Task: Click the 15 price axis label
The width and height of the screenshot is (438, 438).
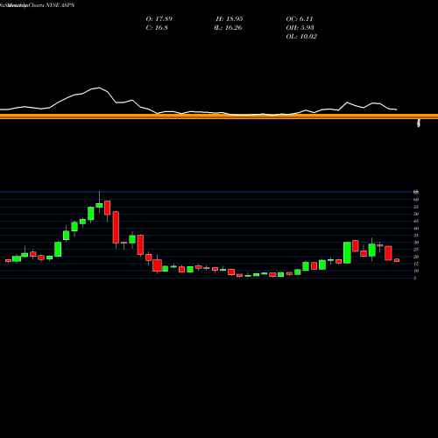Action: click(416, 264)
